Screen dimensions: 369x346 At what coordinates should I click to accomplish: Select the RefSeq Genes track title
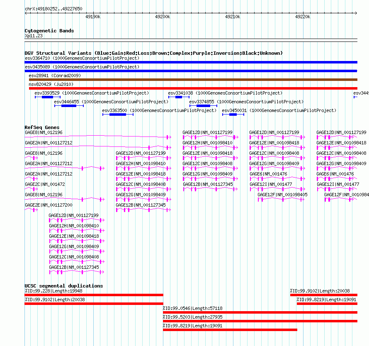[x=42, y=127]
